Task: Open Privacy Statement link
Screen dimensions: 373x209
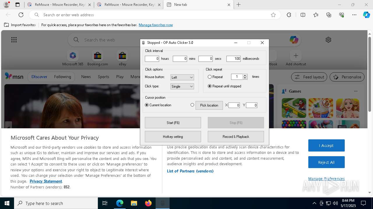Action: [x=46, y=181]
